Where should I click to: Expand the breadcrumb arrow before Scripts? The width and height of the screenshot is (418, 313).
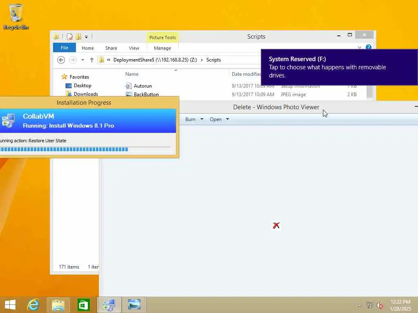click(x=202, y=60)
